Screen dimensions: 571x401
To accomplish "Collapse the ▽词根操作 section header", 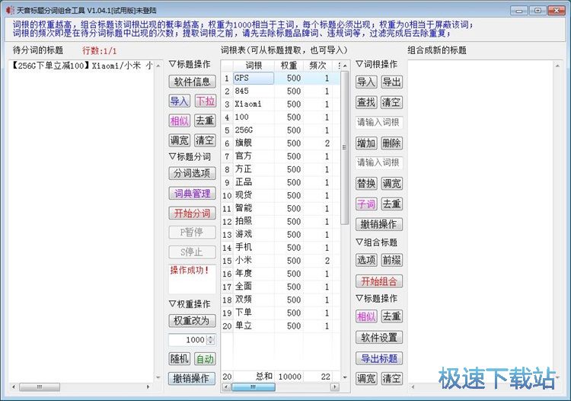I will coord(377,64).
